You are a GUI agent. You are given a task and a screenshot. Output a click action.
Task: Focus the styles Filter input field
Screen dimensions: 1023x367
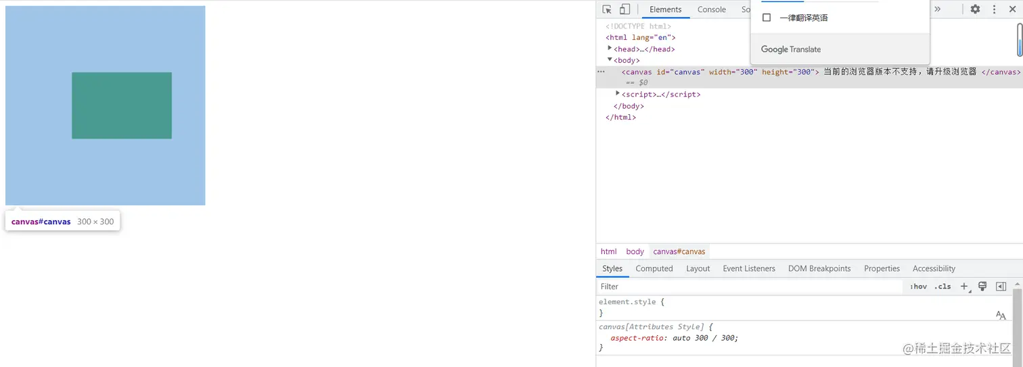tap(750, 287)
